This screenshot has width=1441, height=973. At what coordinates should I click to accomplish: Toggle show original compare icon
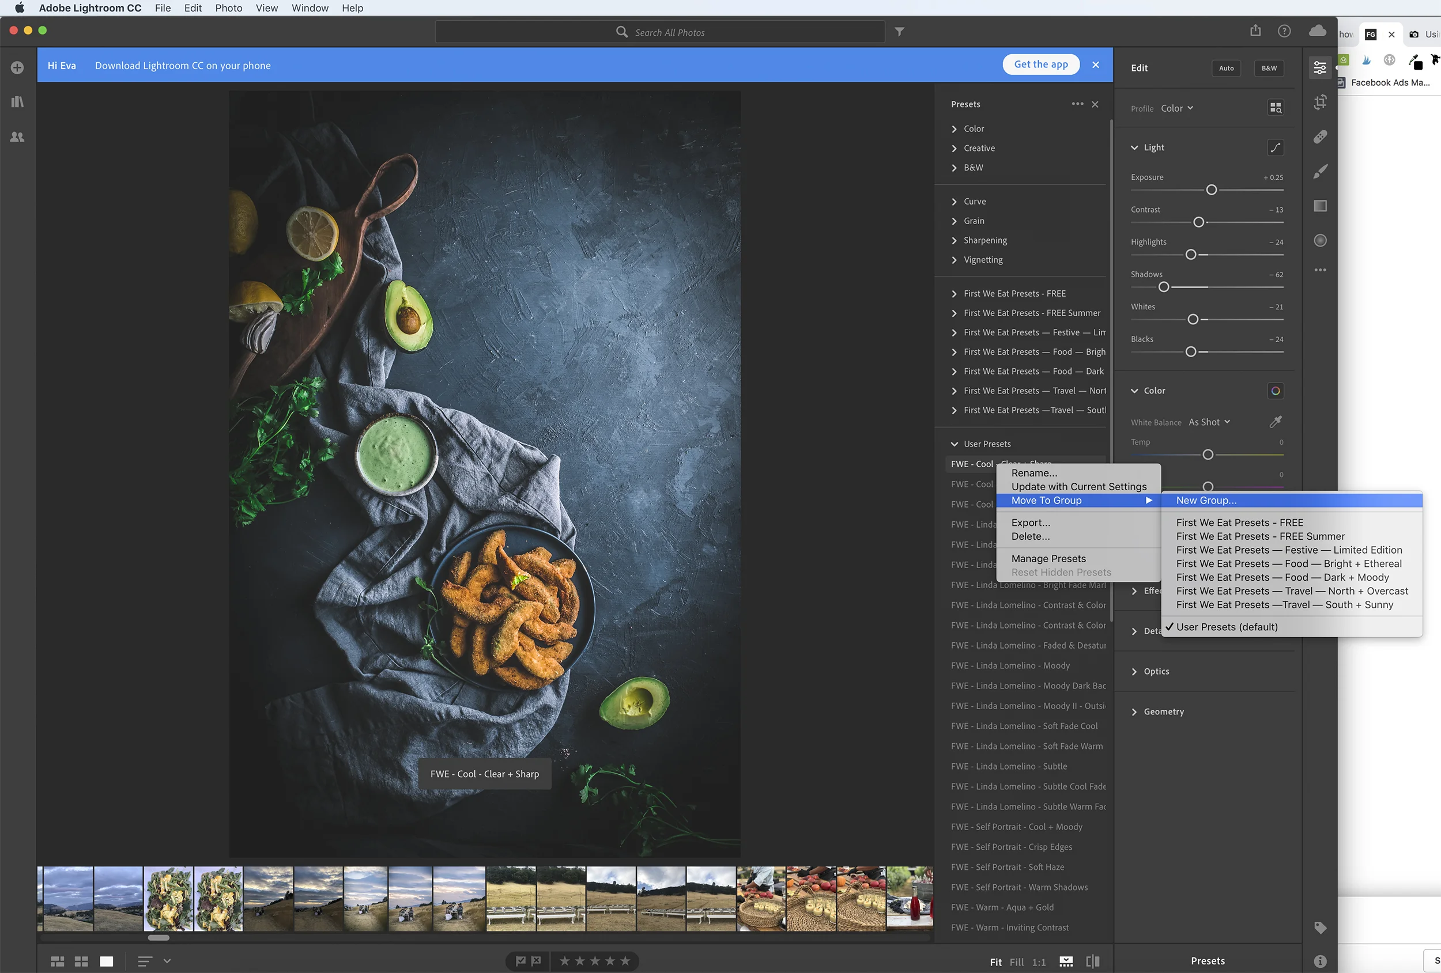point(1092,962)
